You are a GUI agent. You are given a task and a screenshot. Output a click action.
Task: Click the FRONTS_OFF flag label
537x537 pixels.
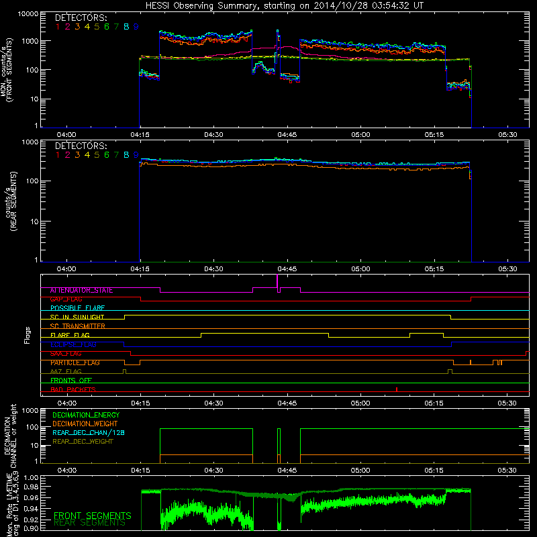click(x=71, y=381)
